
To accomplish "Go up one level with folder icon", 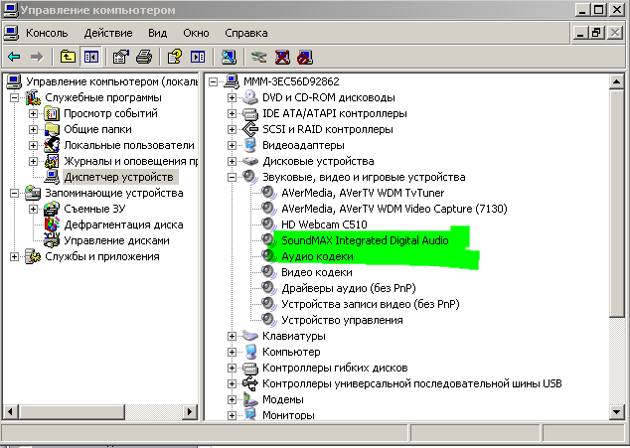I will point(68,57).
